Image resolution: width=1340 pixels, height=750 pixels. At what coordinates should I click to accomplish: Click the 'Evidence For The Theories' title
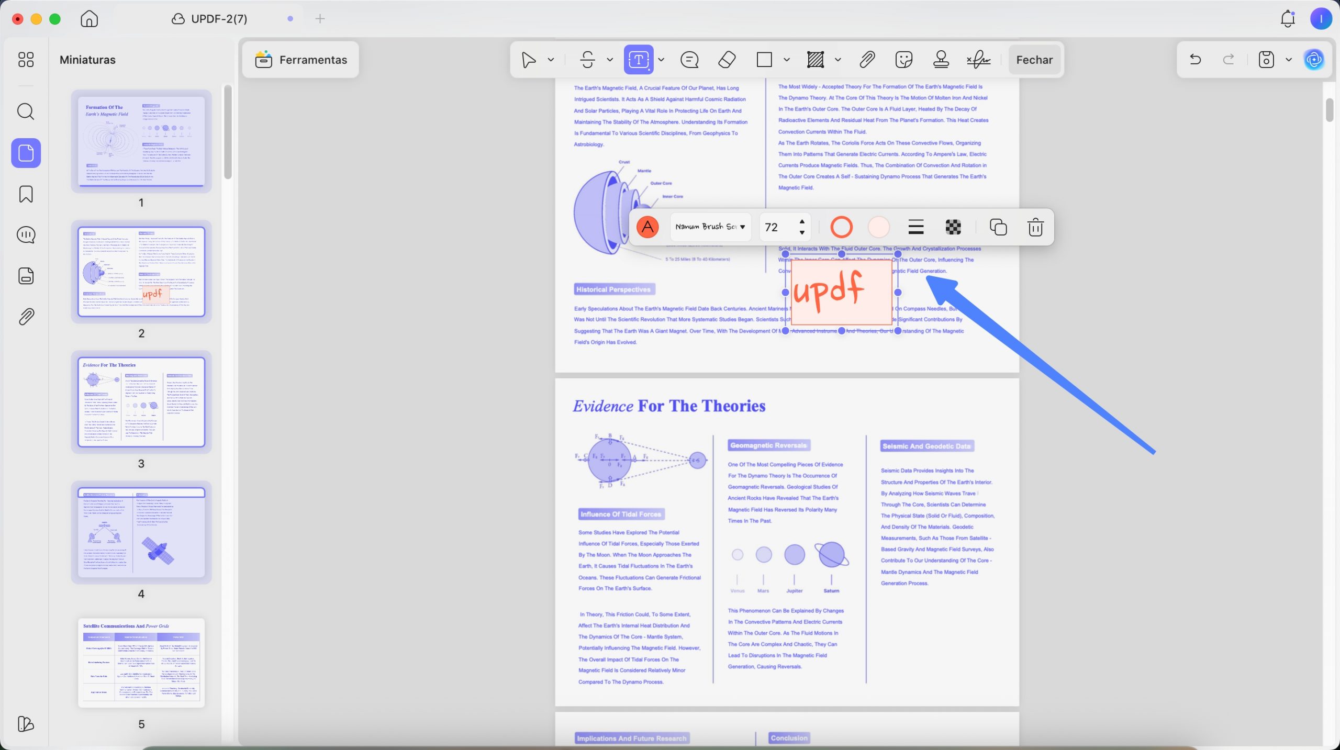669,406
